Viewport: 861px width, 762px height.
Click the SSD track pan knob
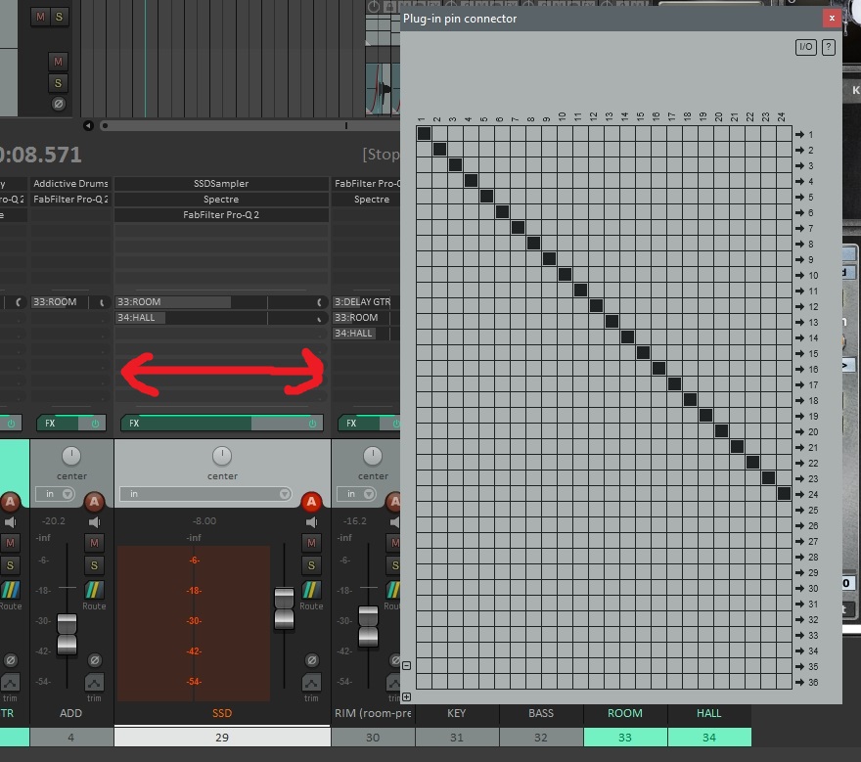point(222,456)
